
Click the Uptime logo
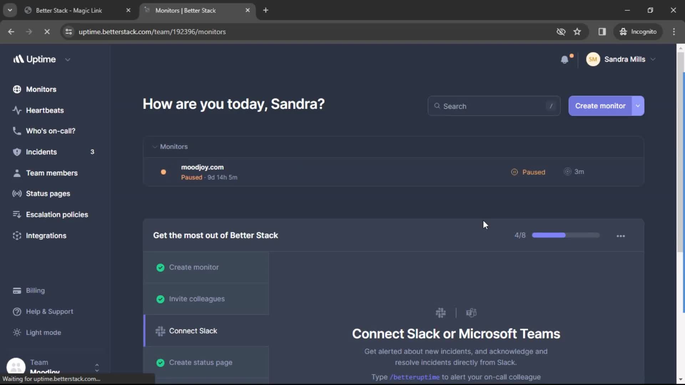tap(34, 60)
